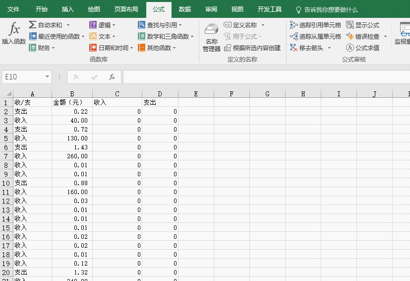Open the Name Manager (名称管理器)
Screen dimensions: 410x281
coord(212,37)
